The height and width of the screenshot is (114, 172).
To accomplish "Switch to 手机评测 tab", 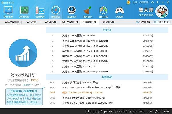I will (32, 22).
